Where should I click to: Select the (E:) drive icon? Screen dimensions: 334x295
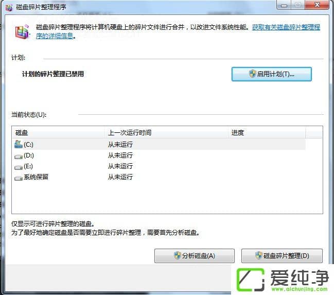pyautogui.click(x=19, y=166)
